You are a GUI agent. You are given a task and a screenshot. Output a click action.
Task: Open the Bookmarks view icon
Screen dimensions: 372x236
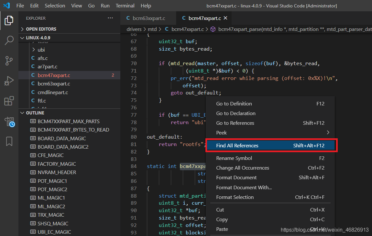click(x=9, y=142)
